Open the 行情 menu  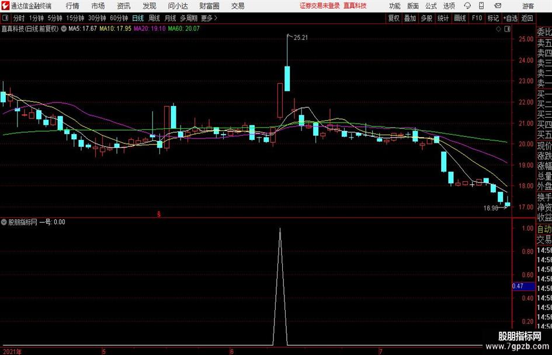(72, 6)
